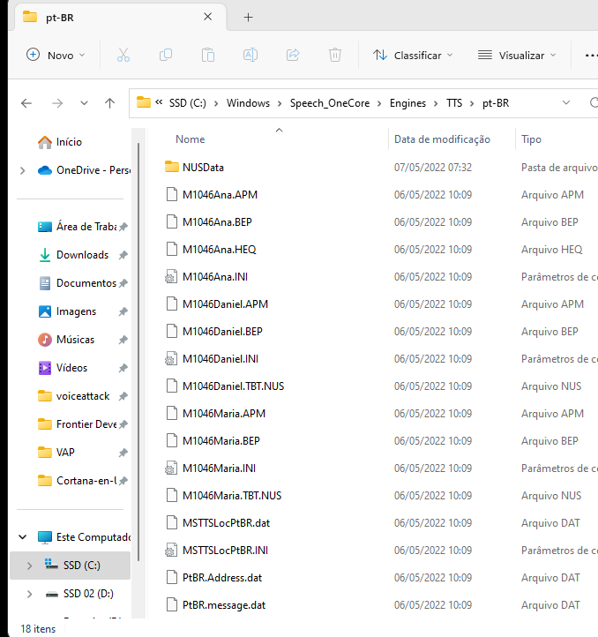Click the navigation pane vertical scrollbar
Screen dimensions: 598x637
tap(138, 351)
